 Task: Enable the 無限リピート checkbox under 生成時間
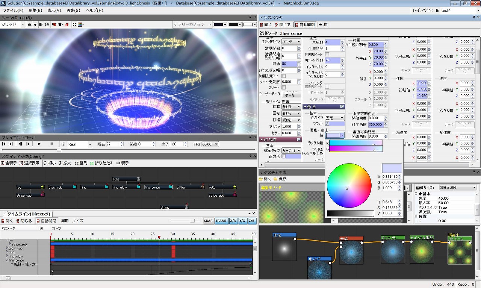(x=327, y=55)
